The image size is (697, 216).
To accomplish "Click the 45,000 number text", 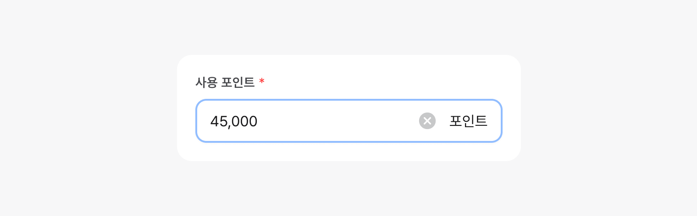I will coord(233,121).
